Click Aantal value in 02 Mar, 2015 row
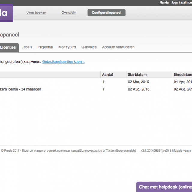The height and width of the screenshot is (192, 192). [x=103, y=82]
